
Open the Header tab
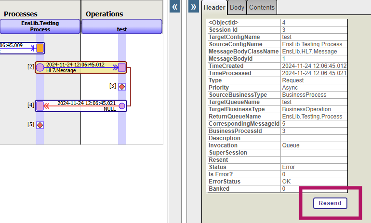point(214,7)
